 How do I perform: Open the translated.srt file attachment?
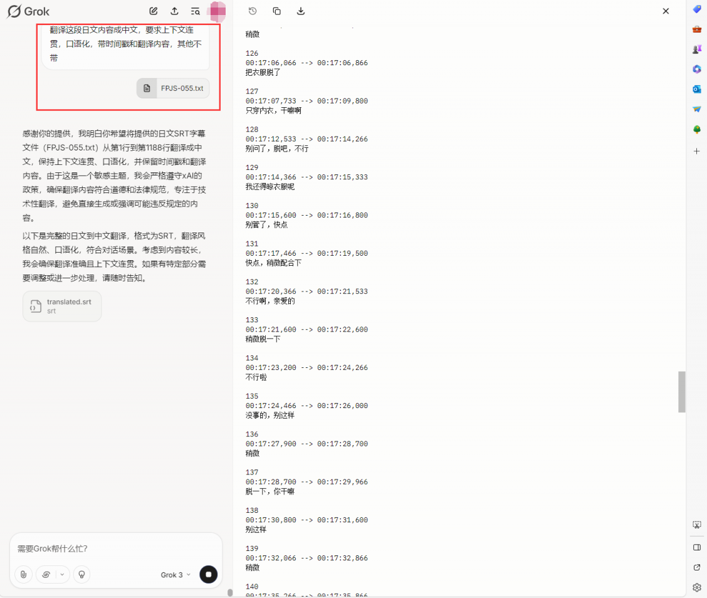coord(62,306)
